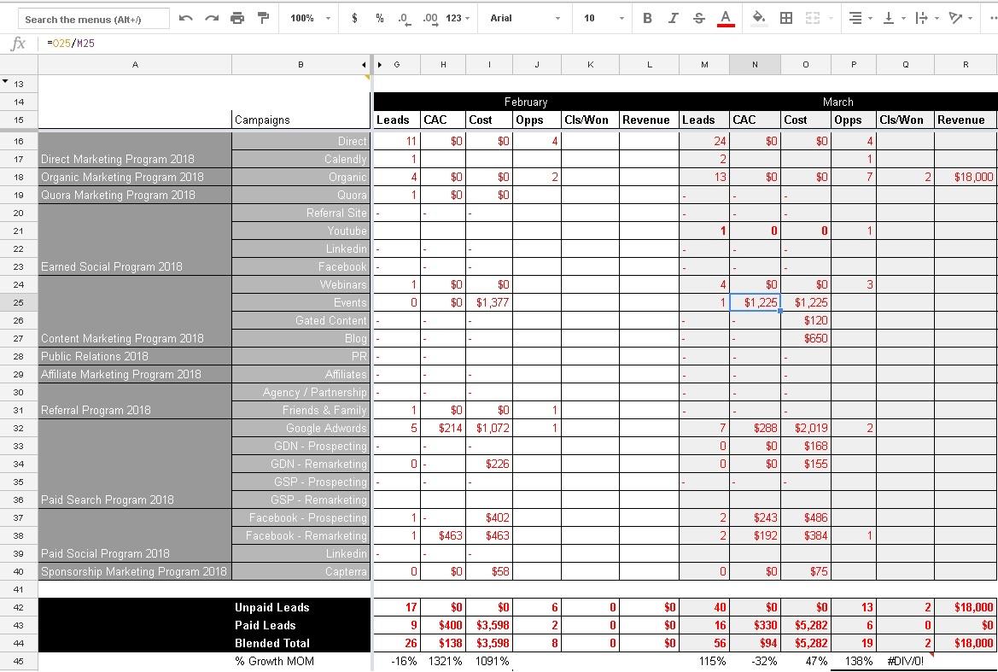Select the #DIV/0! error cell
998x672 pixels.
point(905,661)
